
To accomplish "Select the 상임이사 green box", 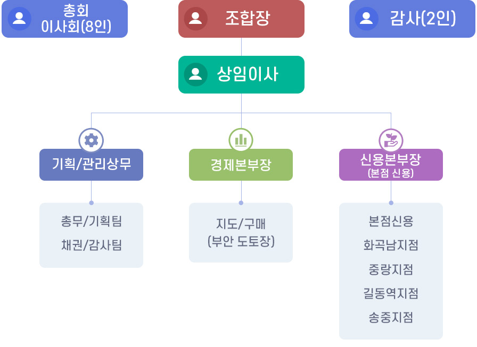I will [x=241, y=75].
